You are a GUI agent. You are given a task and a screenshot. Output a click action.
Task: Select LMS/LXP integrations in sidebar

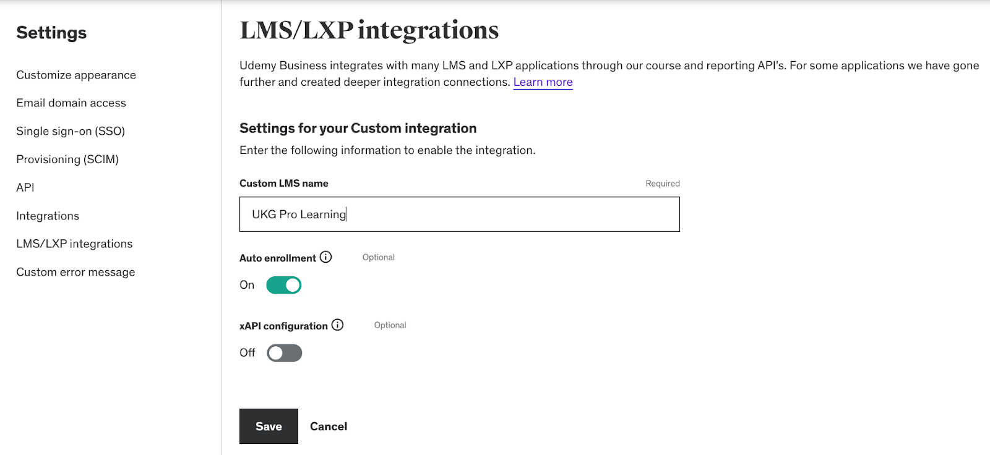tap(74, 244)
